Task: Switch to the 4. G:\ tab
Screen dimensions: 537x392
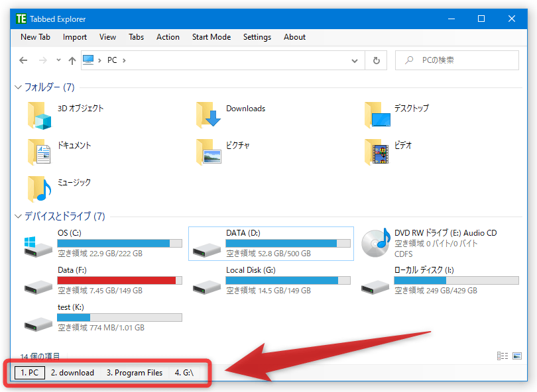Action: [184, 373]
